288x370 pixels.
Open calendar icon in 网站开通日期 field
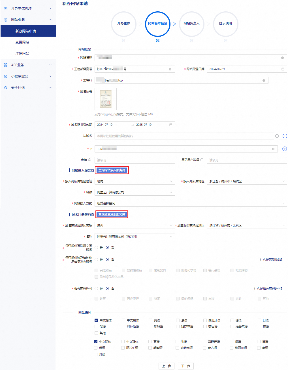(283, 69)
